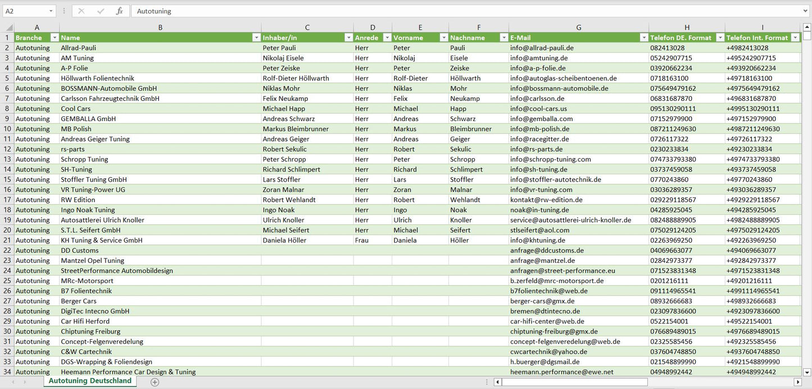This screenshot has width=812, height=389.
Task: Select column G header
Action: point(578,27)
